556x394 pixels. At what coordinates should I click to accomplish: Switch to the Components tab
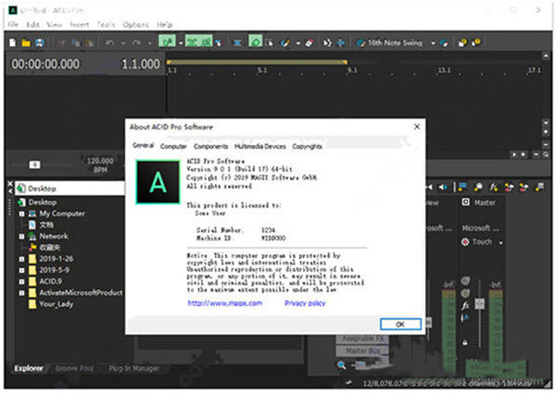pos(210,146)
